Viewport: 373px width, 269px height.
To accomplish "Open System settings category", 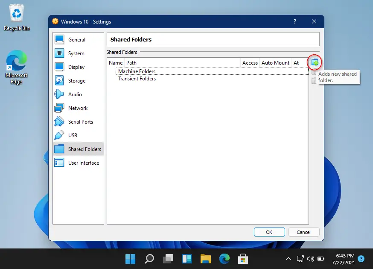I will coord(78,53).
